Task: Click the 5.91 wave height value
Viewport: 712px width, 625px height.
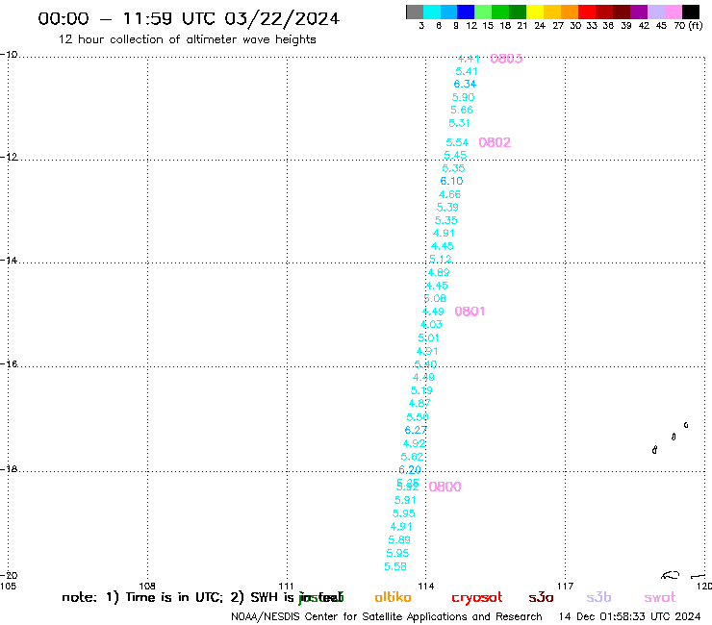Action: pos(405,500)
